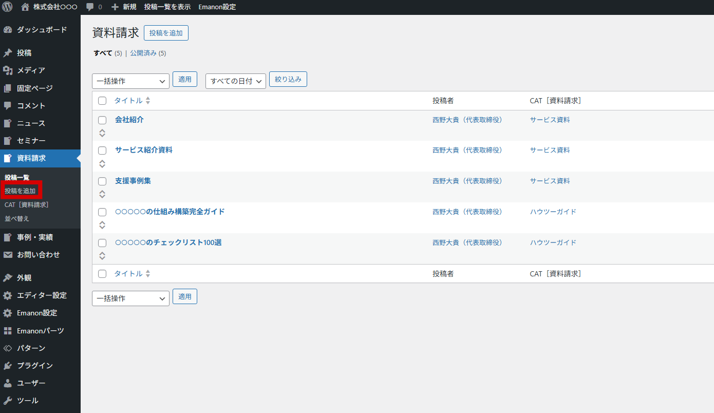Tick checkbox for ○○○○○の仕組み構築完全ガイド
Screen dimensions: 714x413
click(x=102, y=212)
